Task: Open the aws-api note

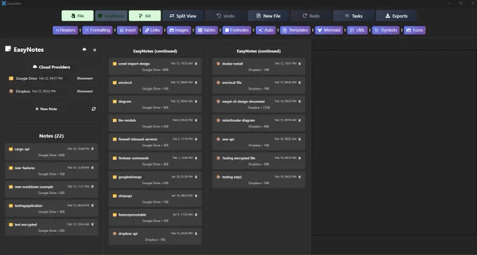Action: click(259, 142)
